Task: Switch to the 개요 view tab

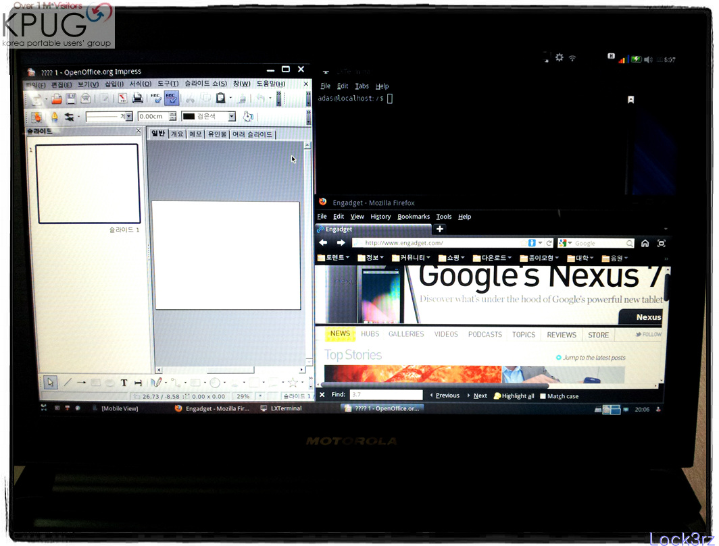Action: (177, 134)
